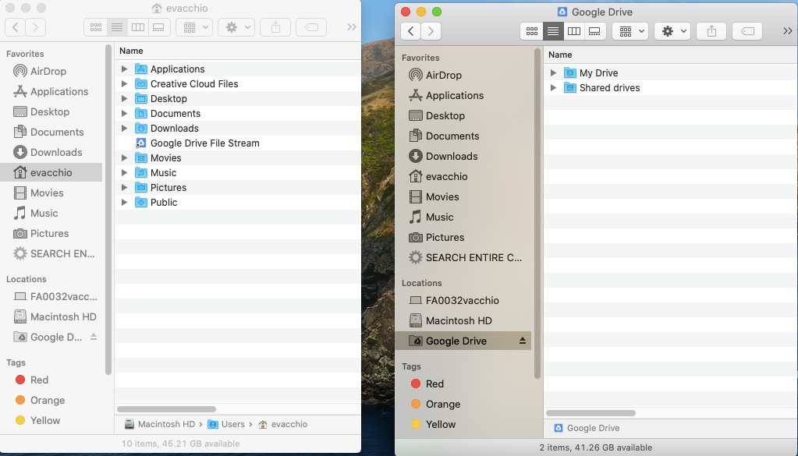The height and width of the screenshot is (456, 798).
Task: Expand My Drive folder
Action: pos(553,73)
